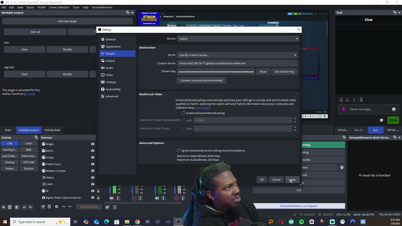
Task: Click Connect Account (recommended)
Action: point(201,80)
